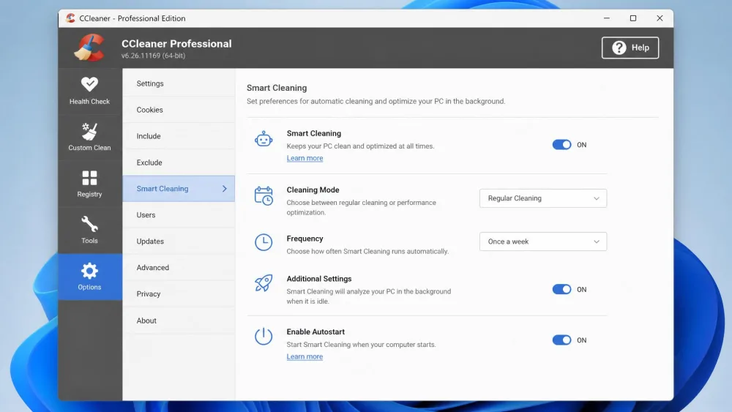The width and height of the screenshot is (732, 412).
Task: Click the CCleaner logo in header
Action: coord(89,48)
